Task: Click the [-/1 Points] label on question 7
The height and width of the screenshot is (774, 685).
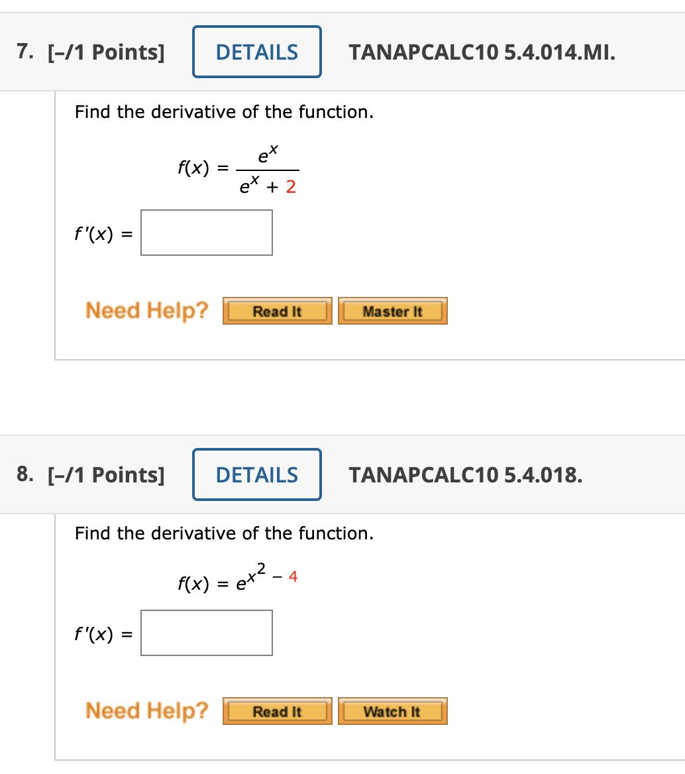Action: click(106, 52)
